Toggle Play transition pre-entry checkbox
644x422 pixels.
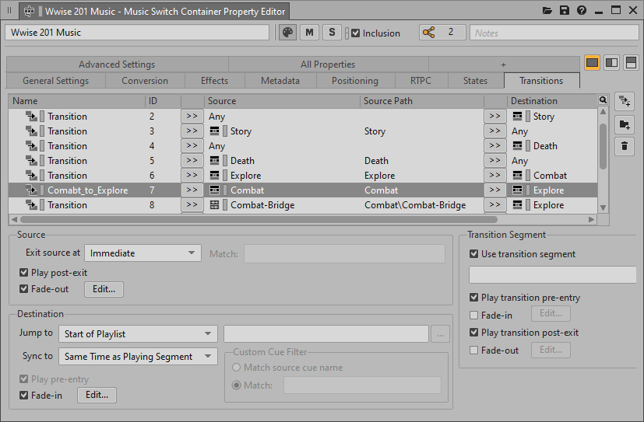point(474,298)
